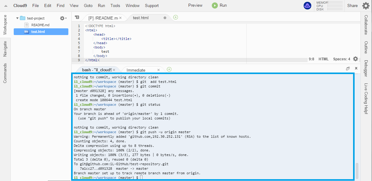
Task: Click the cursor position 9:8 in status bar
Action: [x=312, y=59]
